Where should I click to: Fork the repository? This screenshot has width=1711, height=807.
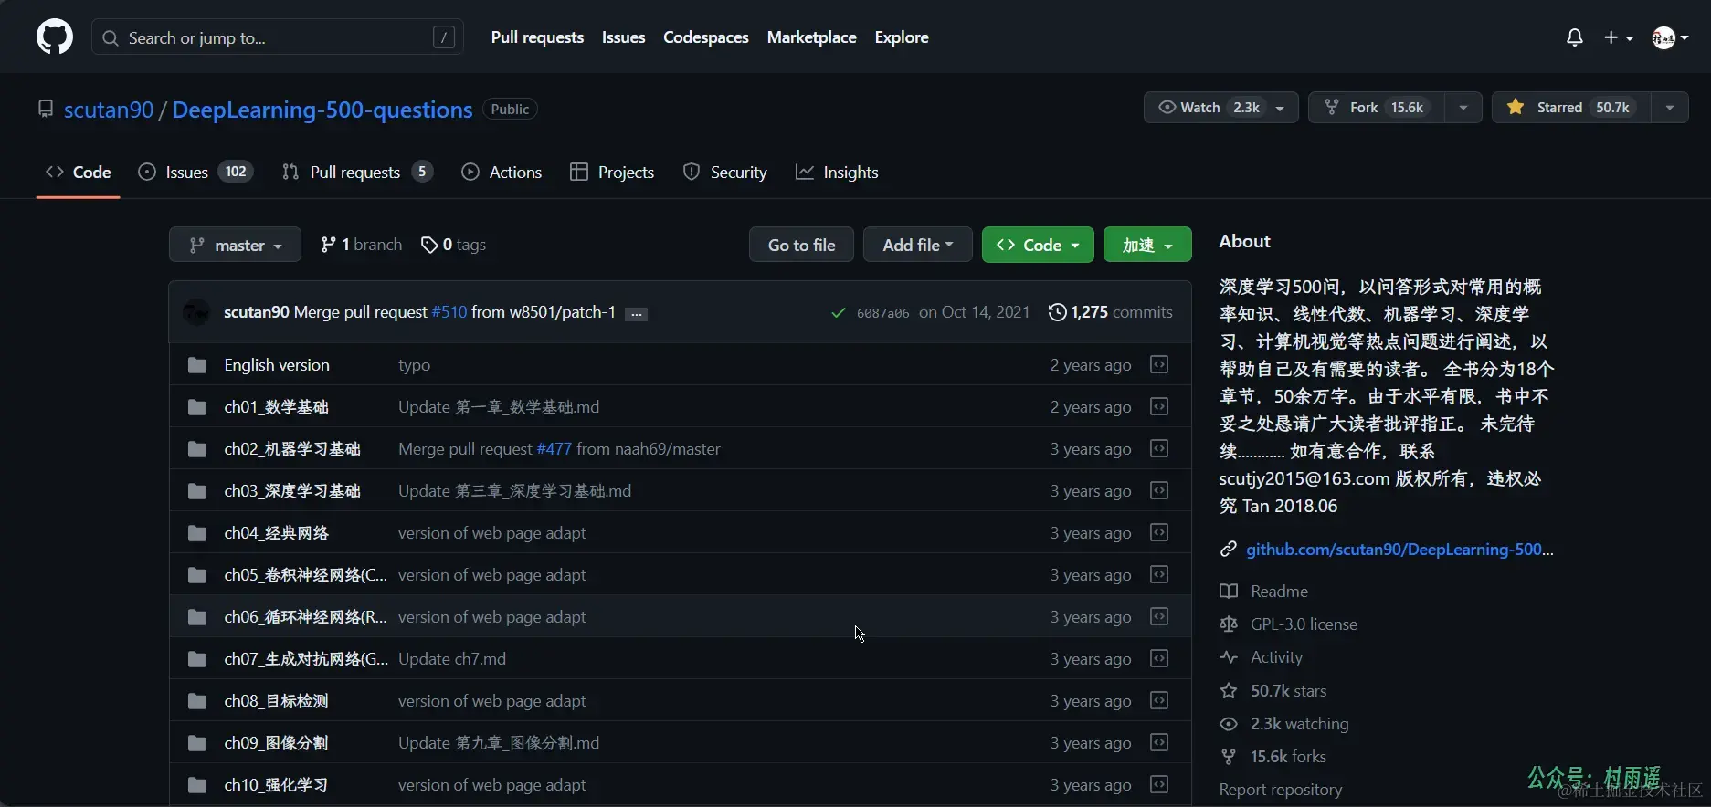pyautogui.click(x=1376, y=108)
